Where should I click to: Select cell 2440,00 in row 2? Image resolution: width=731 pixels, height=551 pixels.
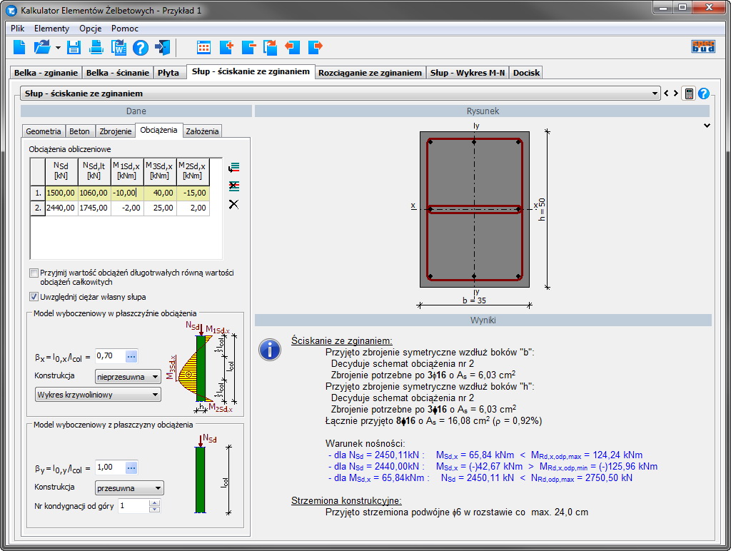tap(61, 208)
